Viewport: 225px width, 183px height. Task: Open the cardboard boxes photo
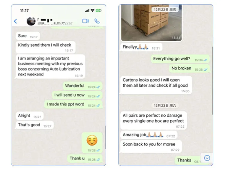[x=151, y=23]
